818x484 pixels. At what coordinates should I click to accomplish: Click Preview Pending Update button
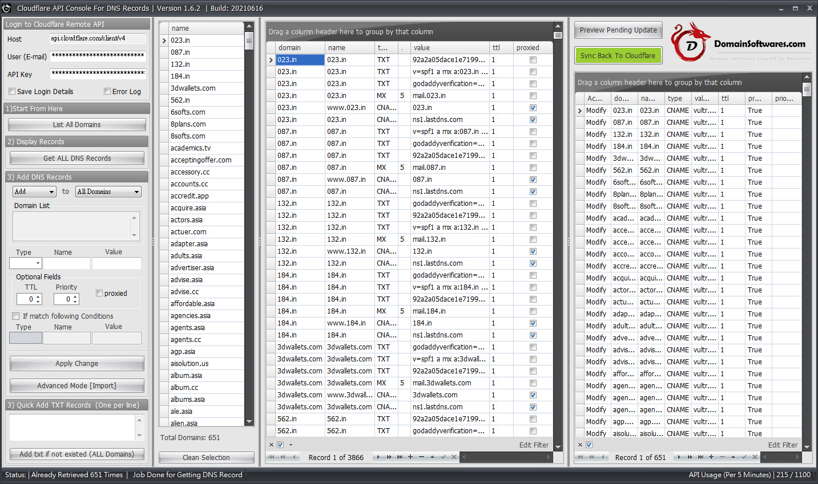(618, 30)
